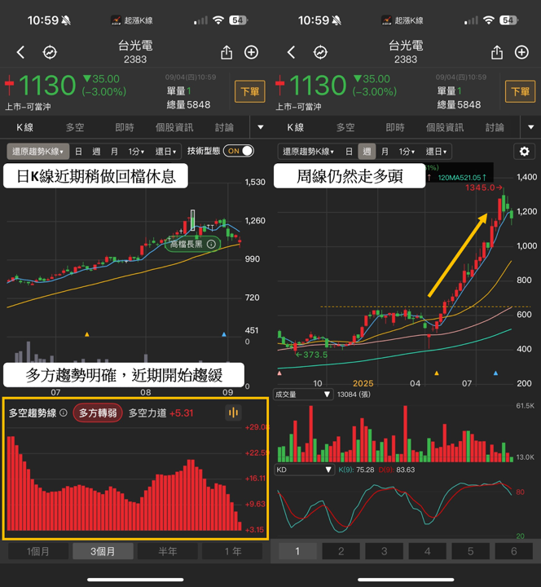
Task: Switch to K線 tab on left screen
Action: pos(24,127)
